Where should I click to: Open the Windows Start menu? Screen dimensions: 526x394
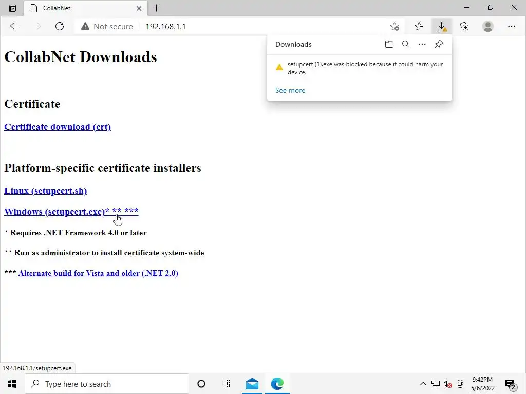click(x=12, y=384)
